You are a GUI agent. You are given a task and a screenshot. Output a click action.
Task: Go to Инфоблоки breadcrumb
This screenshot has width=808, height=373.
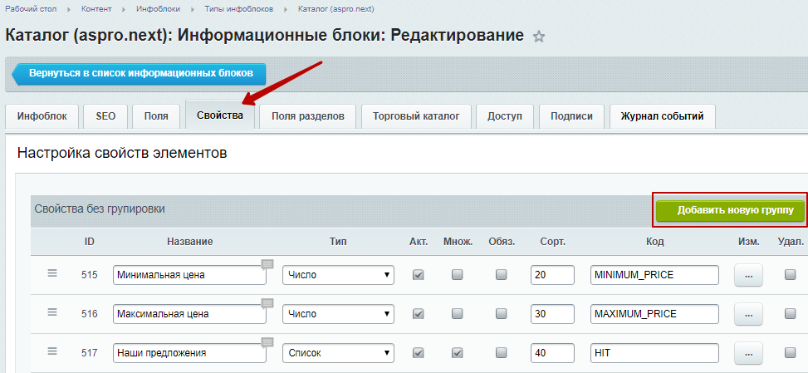point(159,9)
